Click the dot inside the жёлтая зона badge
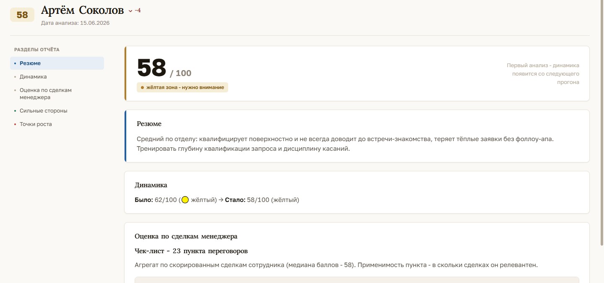 click(142, 87)
